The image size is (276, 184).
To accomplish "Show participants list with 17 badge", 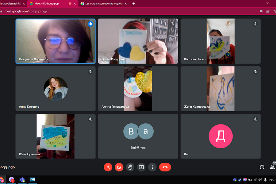I will coord(272,167).
